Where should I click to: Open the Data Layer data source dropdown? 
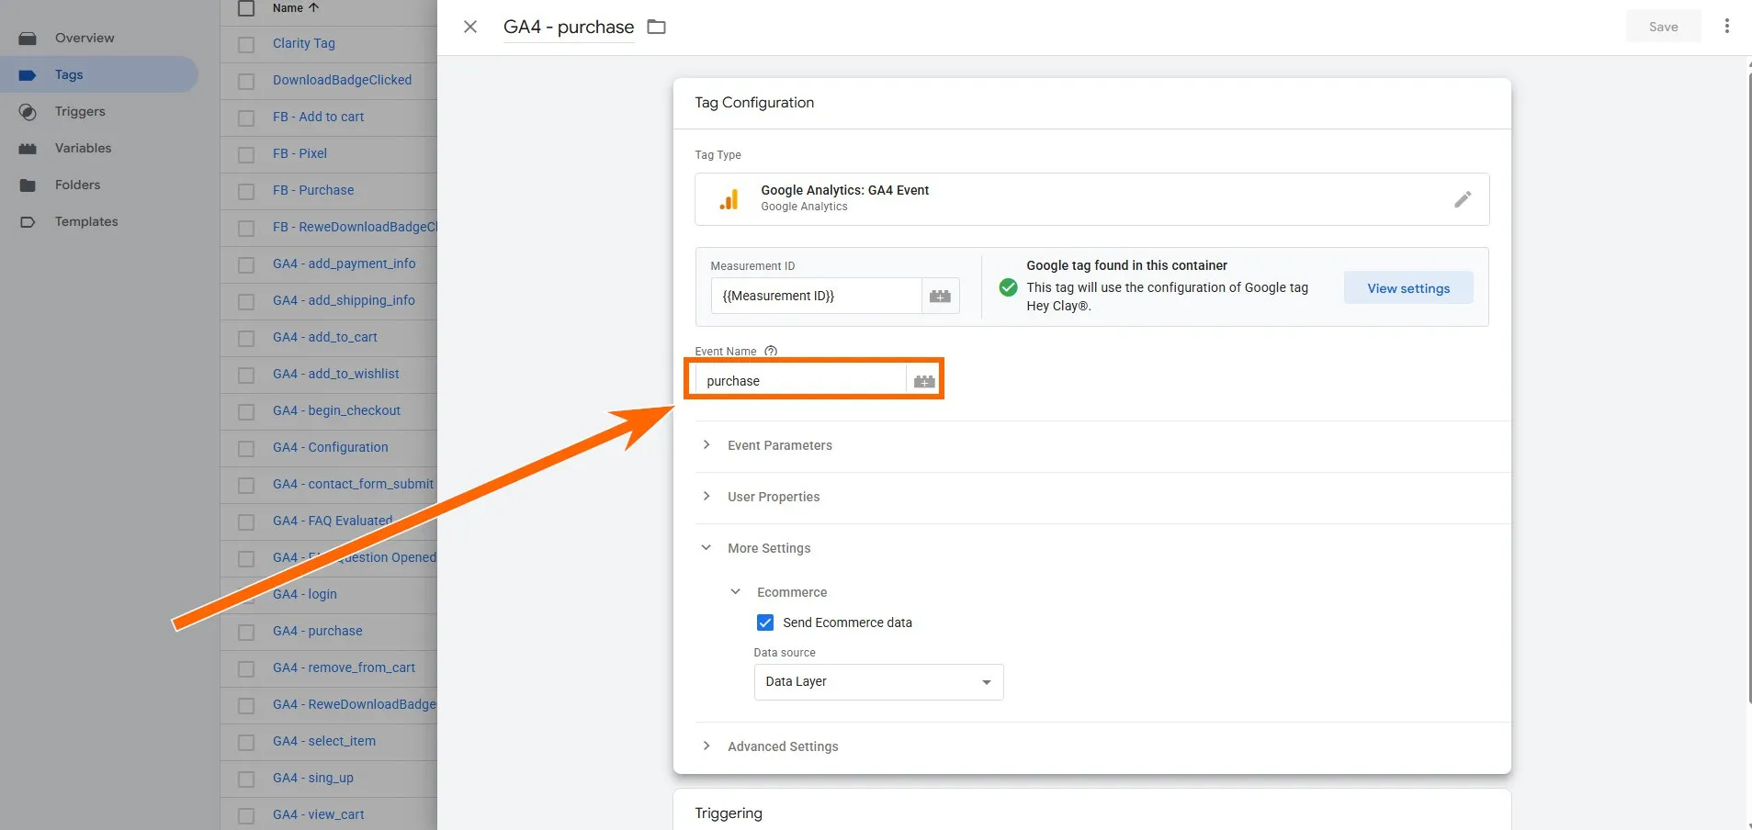pos(878,682)
